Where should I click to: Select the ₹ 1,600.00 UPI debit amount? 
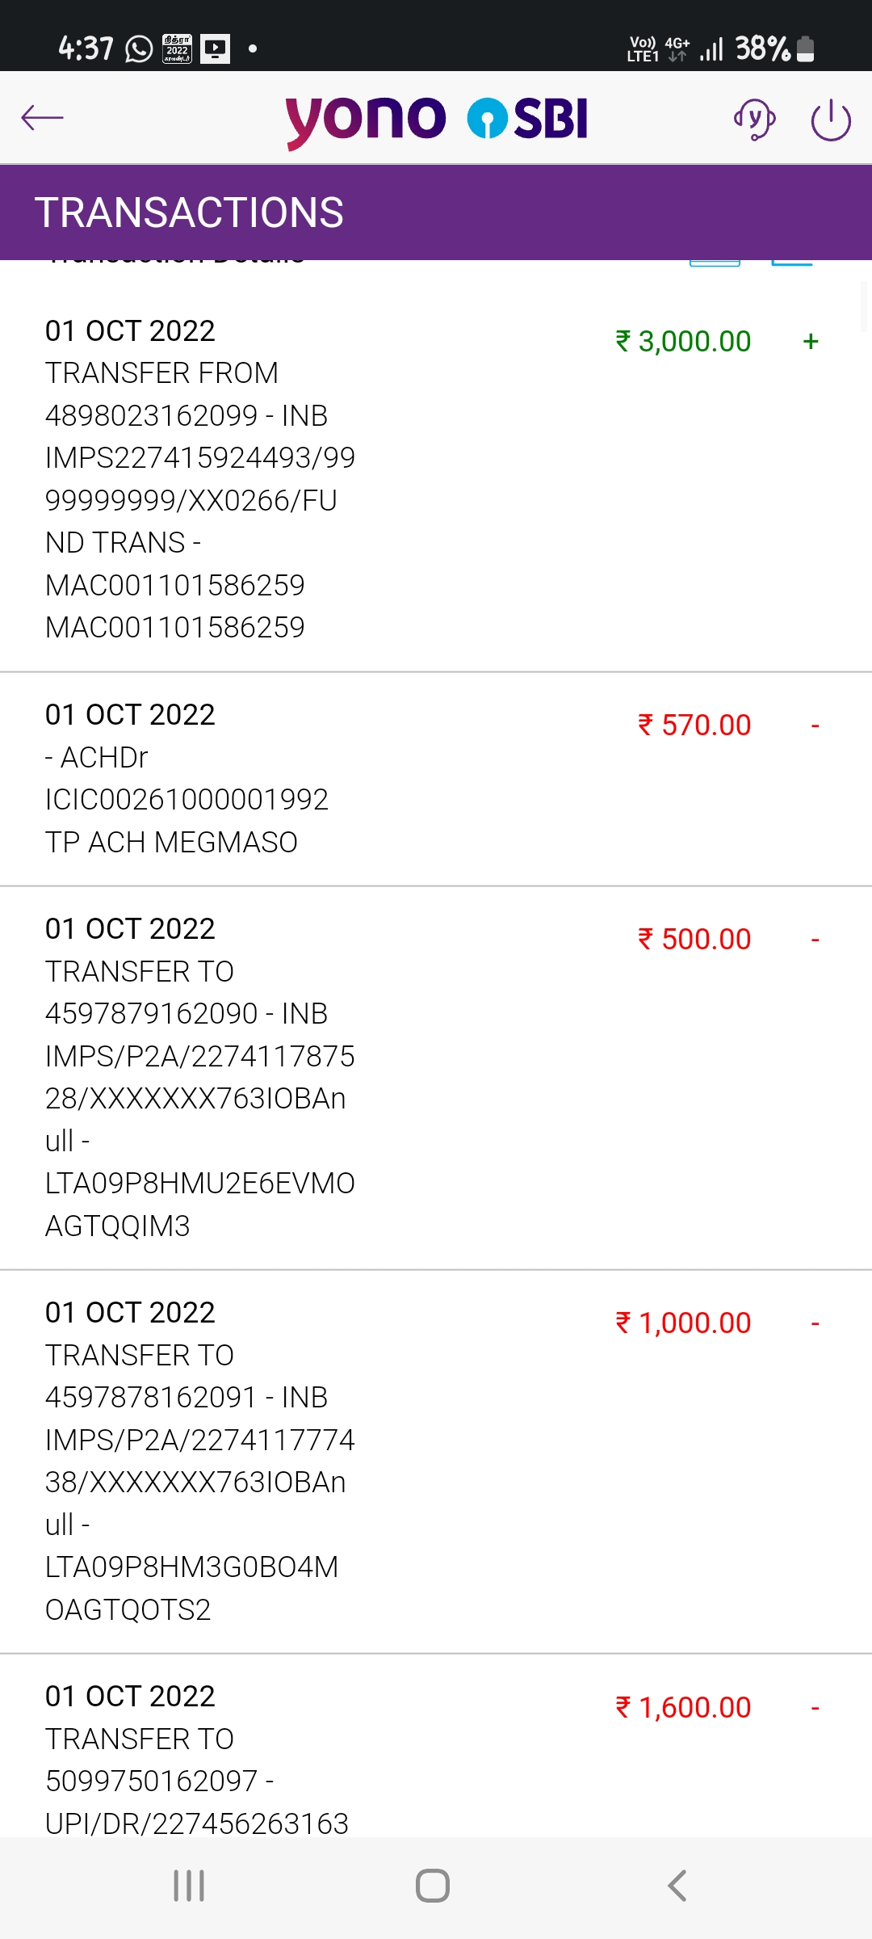(x=683, y=1707)
